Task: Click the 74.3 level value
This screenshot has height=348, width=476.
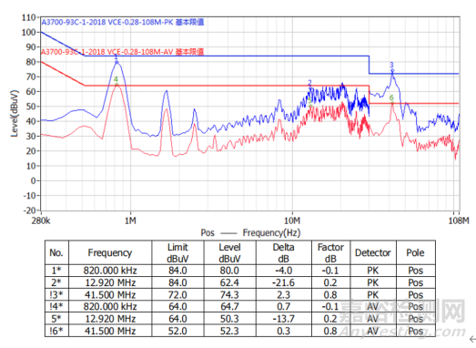Action: pos(229,295)
